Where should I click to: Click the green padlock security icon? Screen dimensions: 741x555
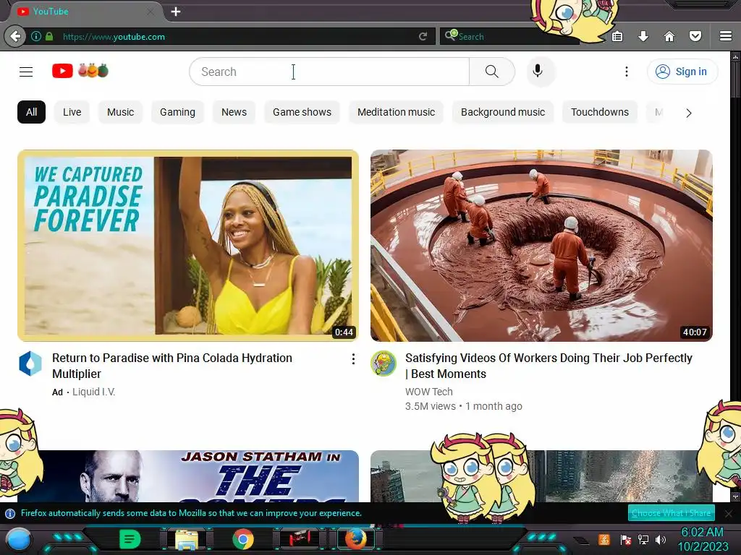(49, 36)
